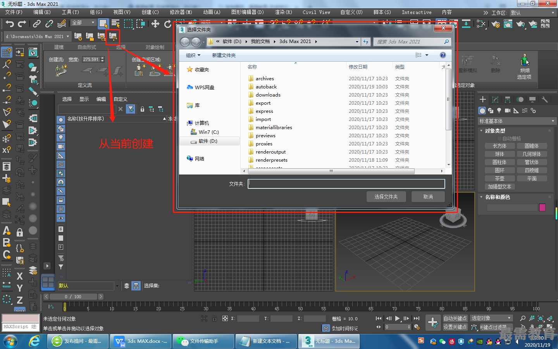Click the scene explorer lock icon
This screenshot has width=558, height=349.
coord(142,109)
